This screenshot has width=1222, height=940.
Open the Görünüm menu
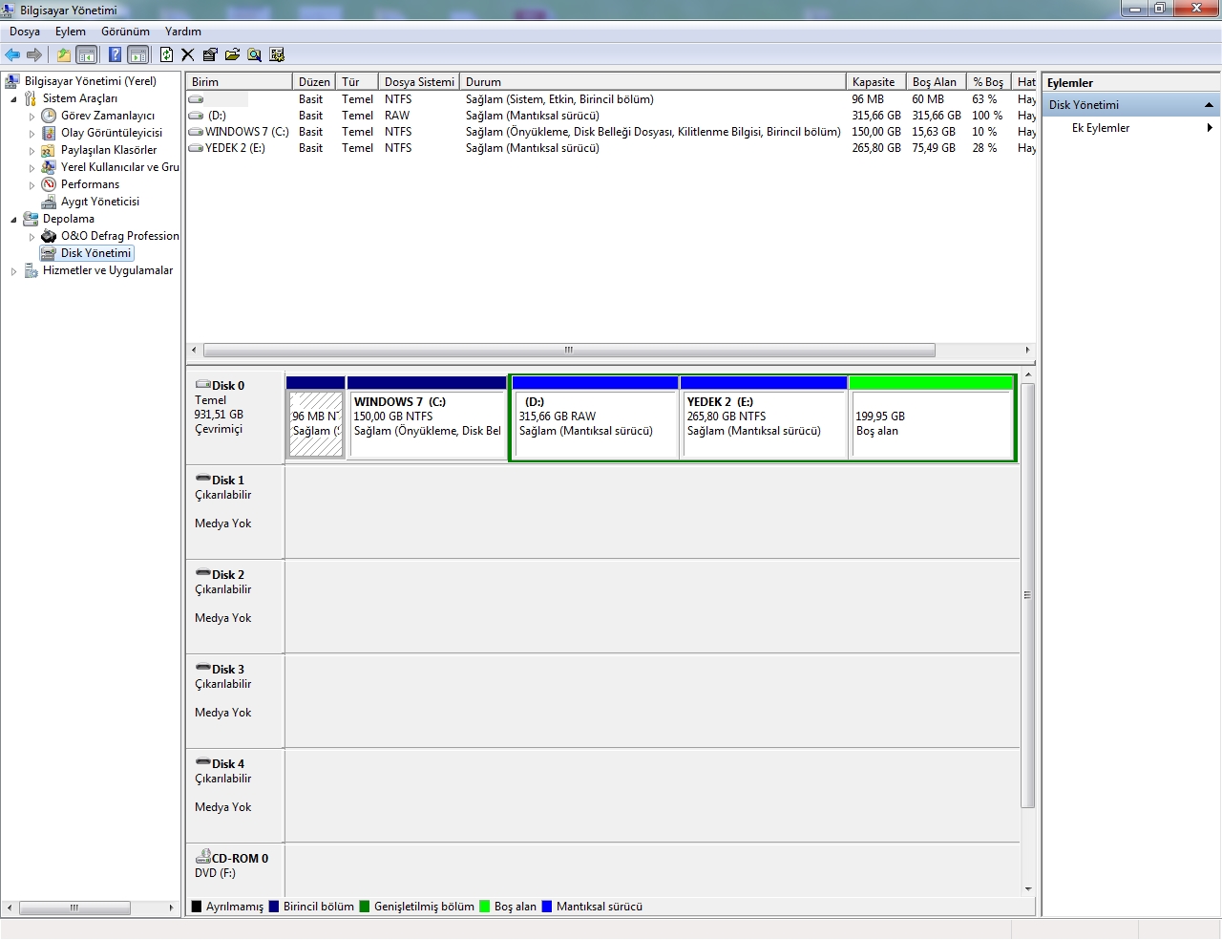click(125, 32)
